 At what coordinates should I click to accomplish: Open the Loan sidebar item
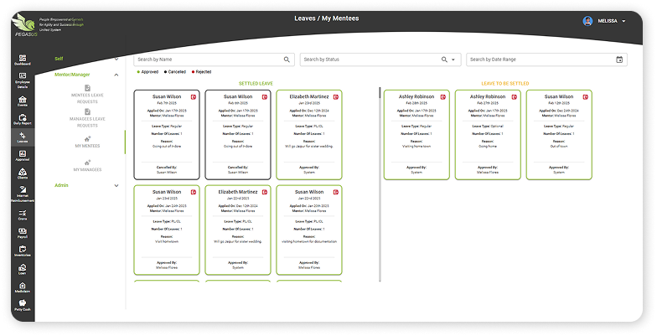click(23, 269)
